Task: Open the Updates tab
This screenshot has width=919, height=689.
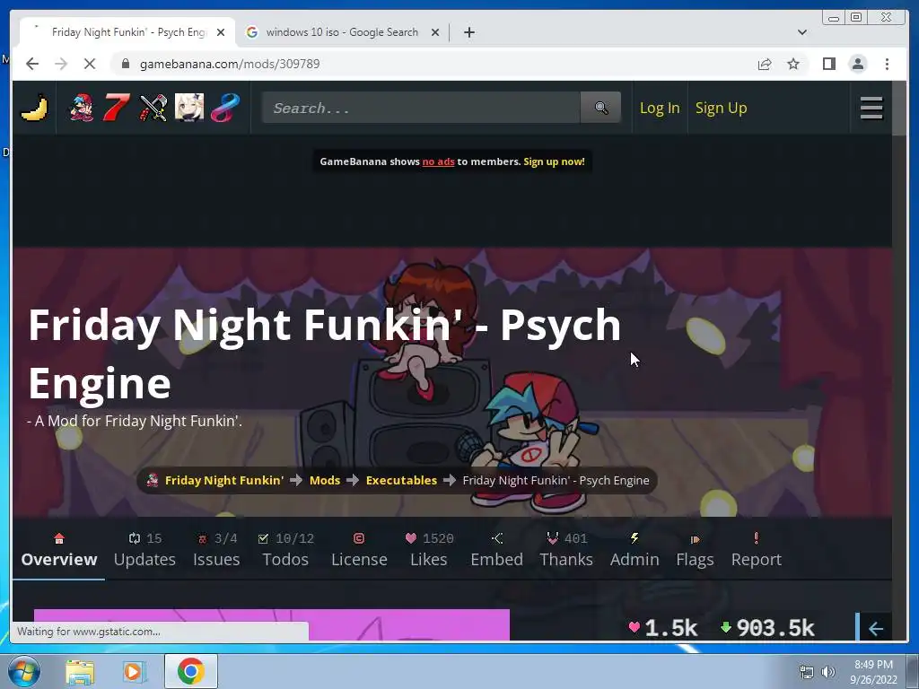Action: point(144,550)
